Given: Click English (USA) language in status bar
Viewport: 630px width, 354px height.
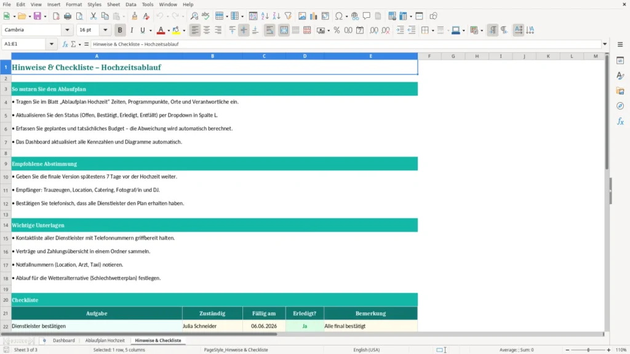Looking at the screenshot, I should pos(367,350).
